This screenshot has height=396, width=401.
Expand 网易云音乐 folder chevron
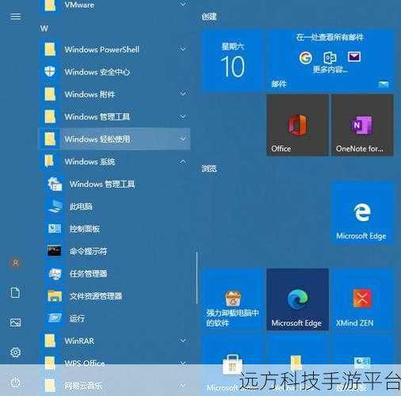pos(182,386)
